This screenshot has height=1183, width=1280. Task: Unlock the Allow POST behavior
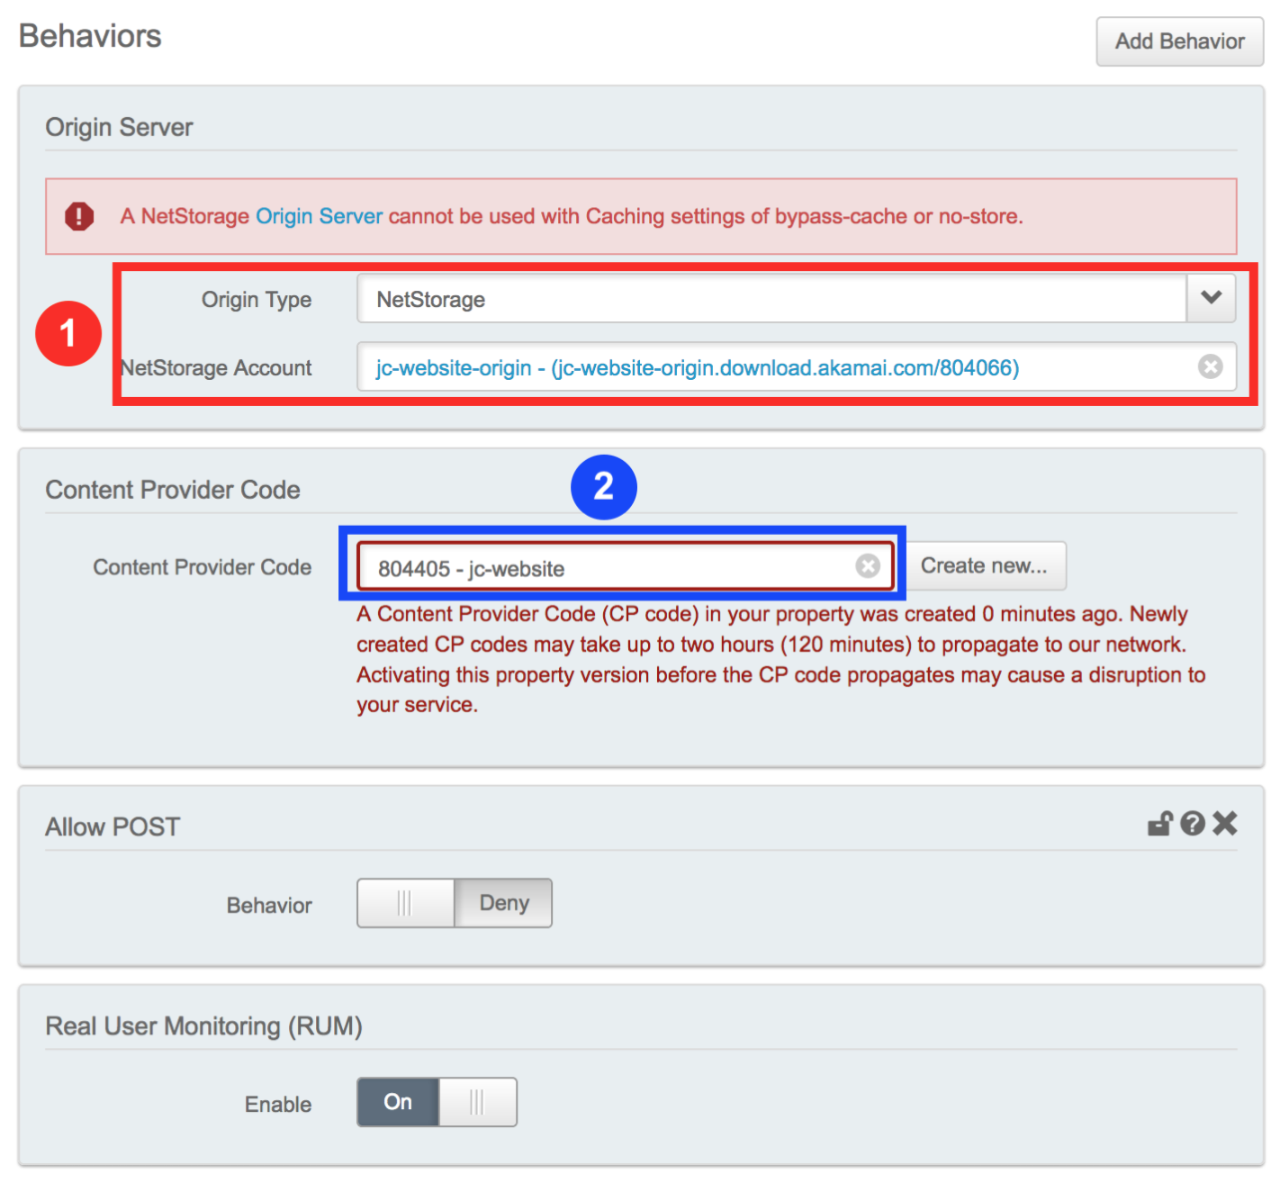pyautogui.click(x=1159, y=823)
